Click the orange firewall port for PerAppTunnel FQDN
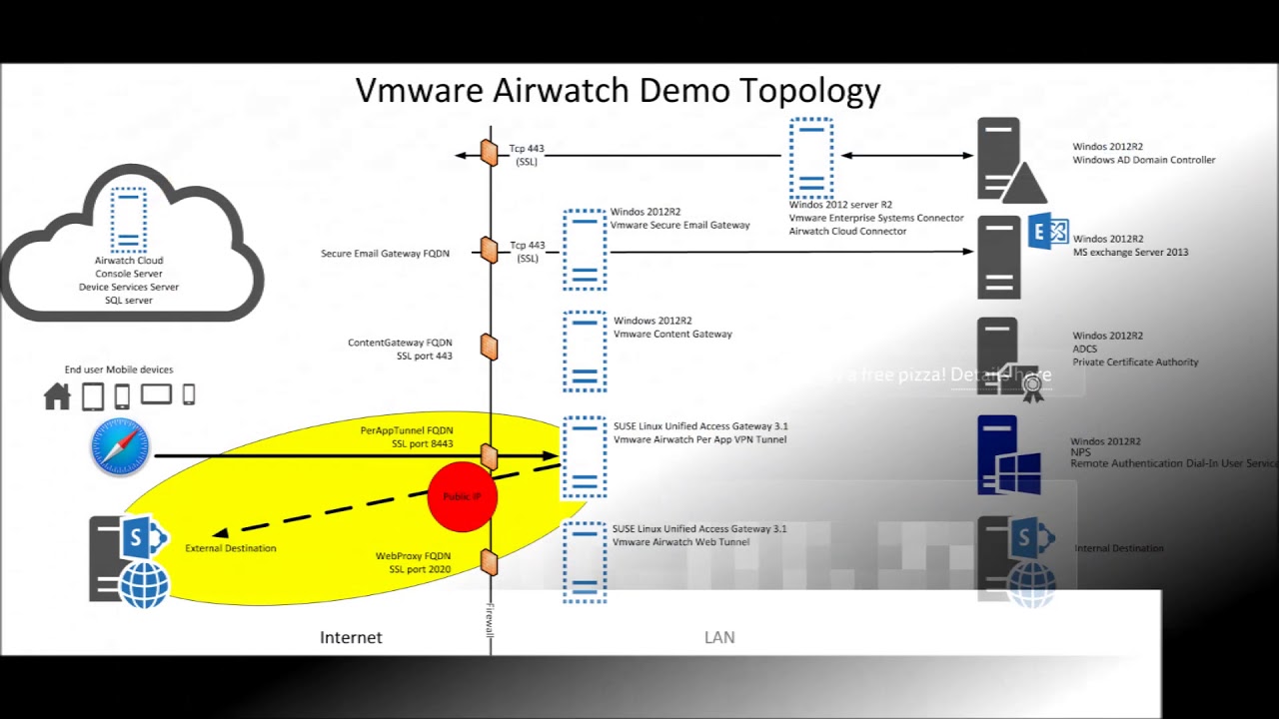This screenshot has width=1279, height=719. (489, 456)
